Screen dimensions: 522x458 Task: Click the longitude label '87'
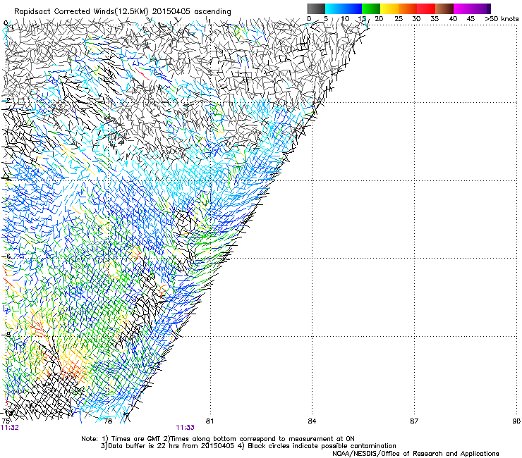click(x=414, y=421)
